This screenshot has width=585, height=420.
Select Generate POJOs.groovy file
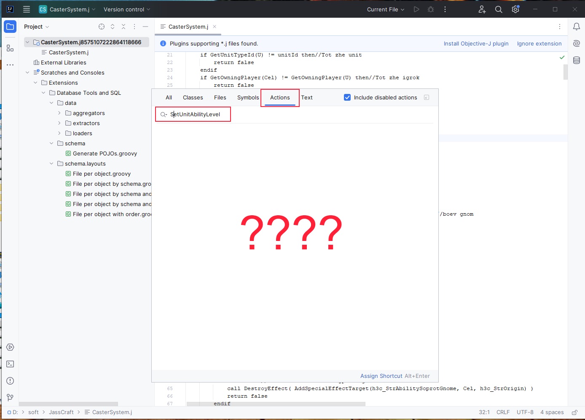click(105, 153)
